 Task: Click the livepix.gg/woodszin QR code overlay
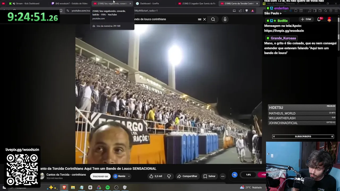(22, 170)
